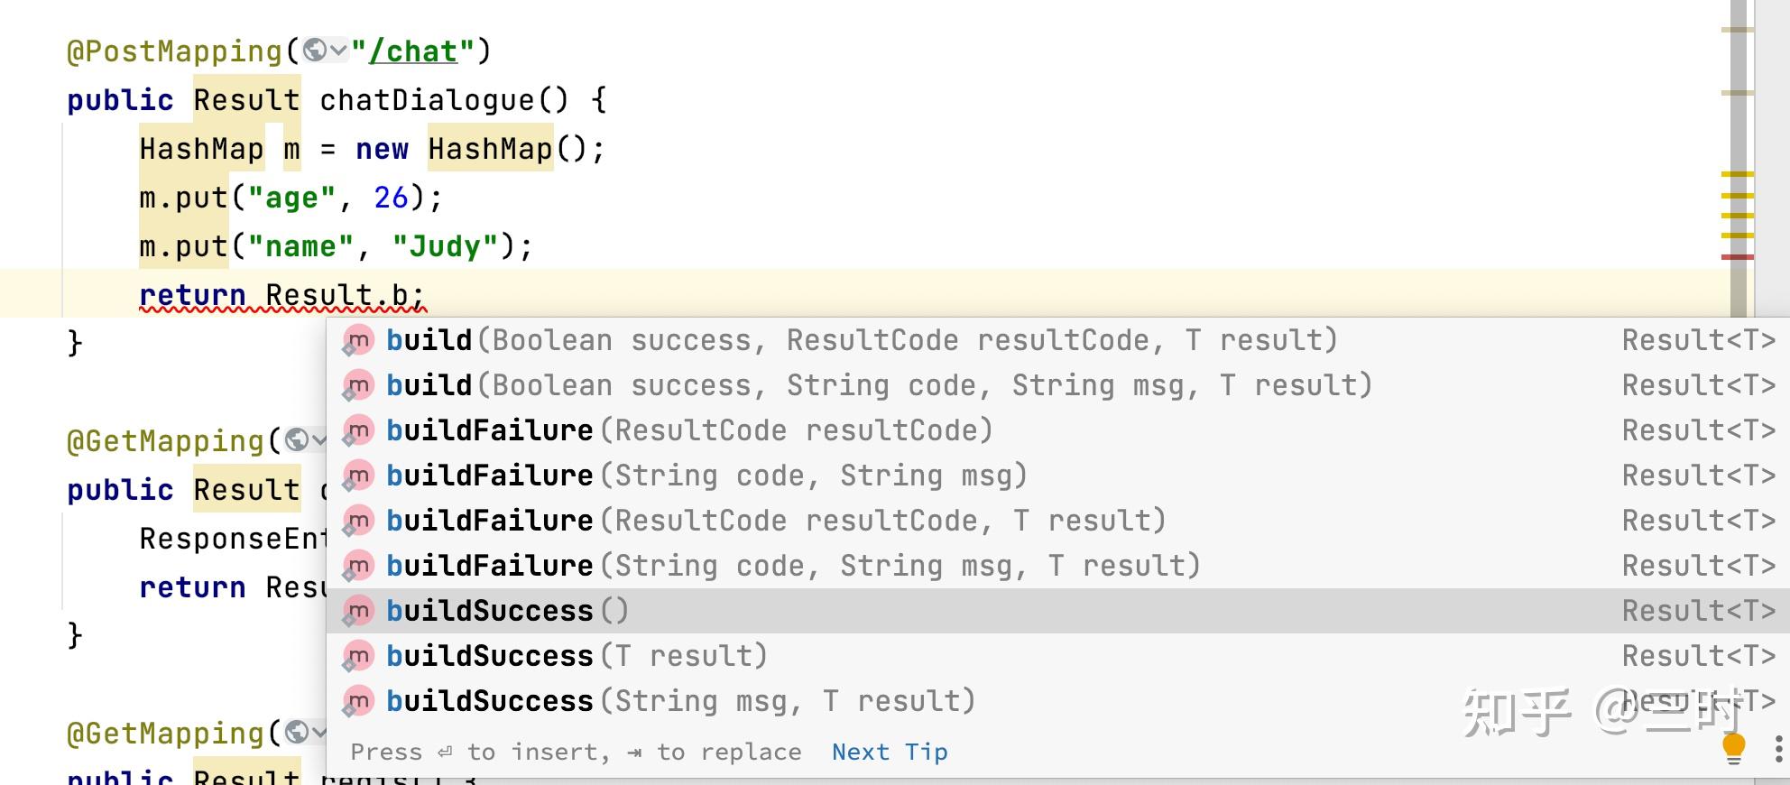Click the editor vertical scrollbar thumb
This screenshot has height=785, width=1790.
[x=1739, y=158]
